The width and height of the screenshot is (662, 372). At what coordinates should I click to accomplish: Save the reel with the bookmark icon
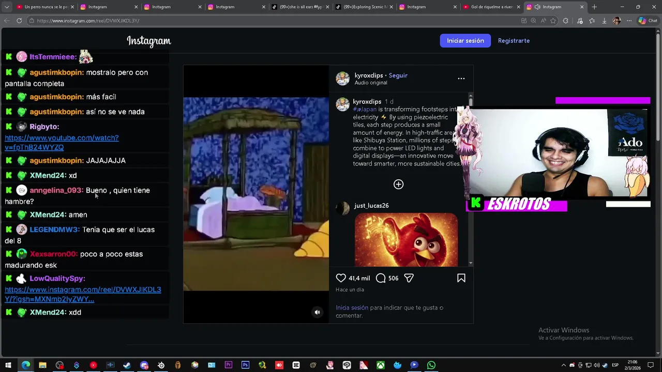461,278
